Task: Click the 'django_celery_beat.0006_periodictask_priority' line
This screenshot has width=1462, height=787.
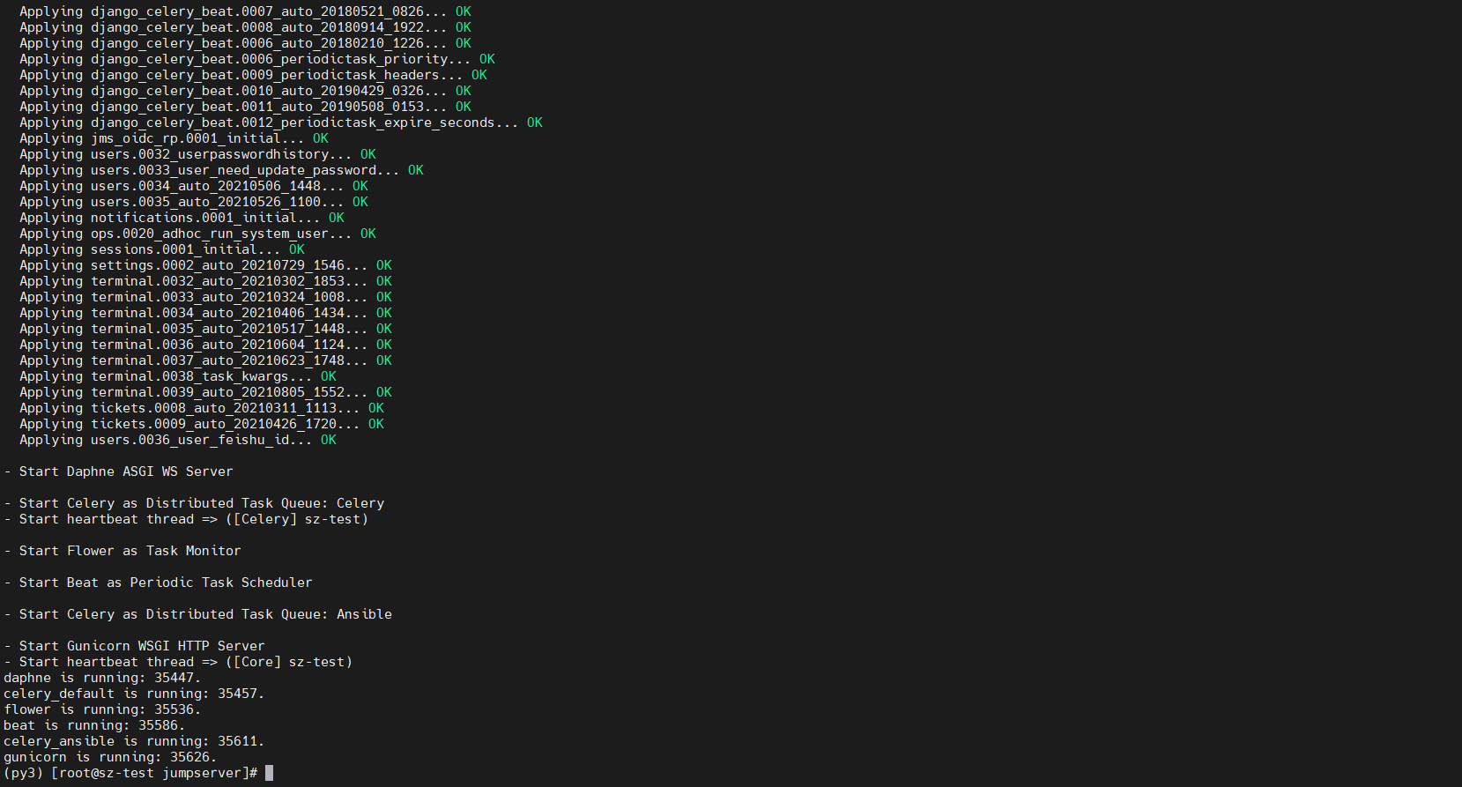Action: 257,59
